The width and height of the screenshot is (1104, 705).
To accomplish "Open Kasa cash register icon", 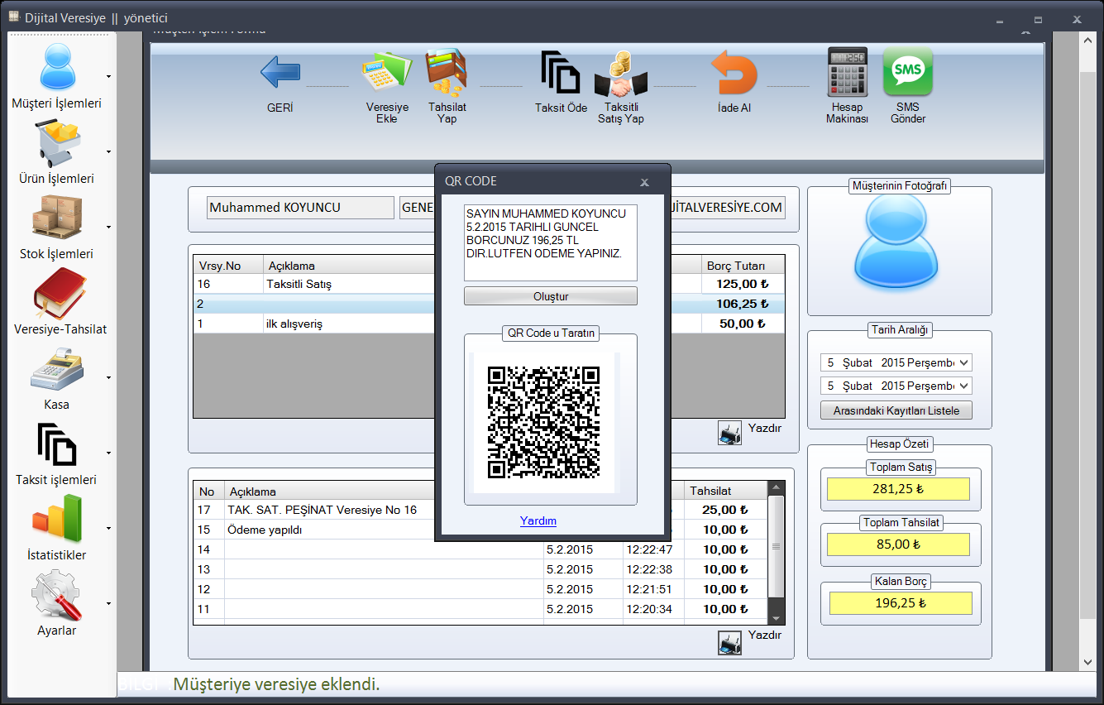I will point(57,370).
